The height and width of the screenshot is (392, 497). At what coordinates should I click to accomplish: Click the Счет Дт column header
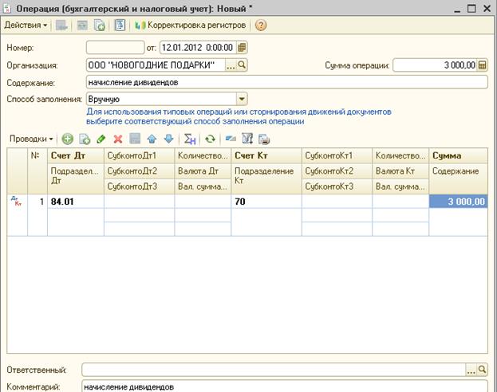(76, 155)
